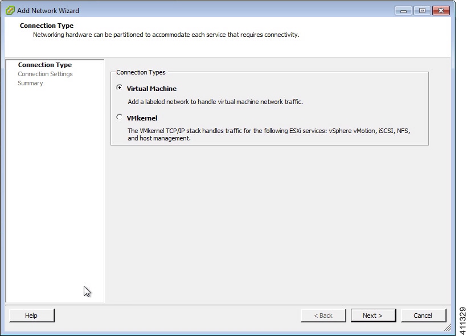Click the 'Networking hardware can be partitioned' text
Image resolution: width=467 pixels, height=336 pixels.
point(166,35)
